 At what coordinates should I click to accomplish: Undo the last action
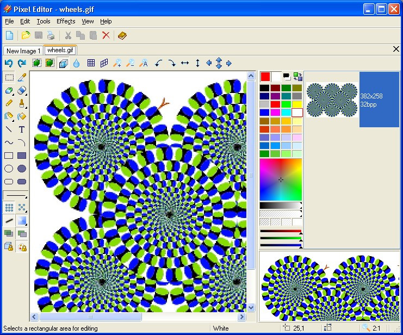pos(9,63)
